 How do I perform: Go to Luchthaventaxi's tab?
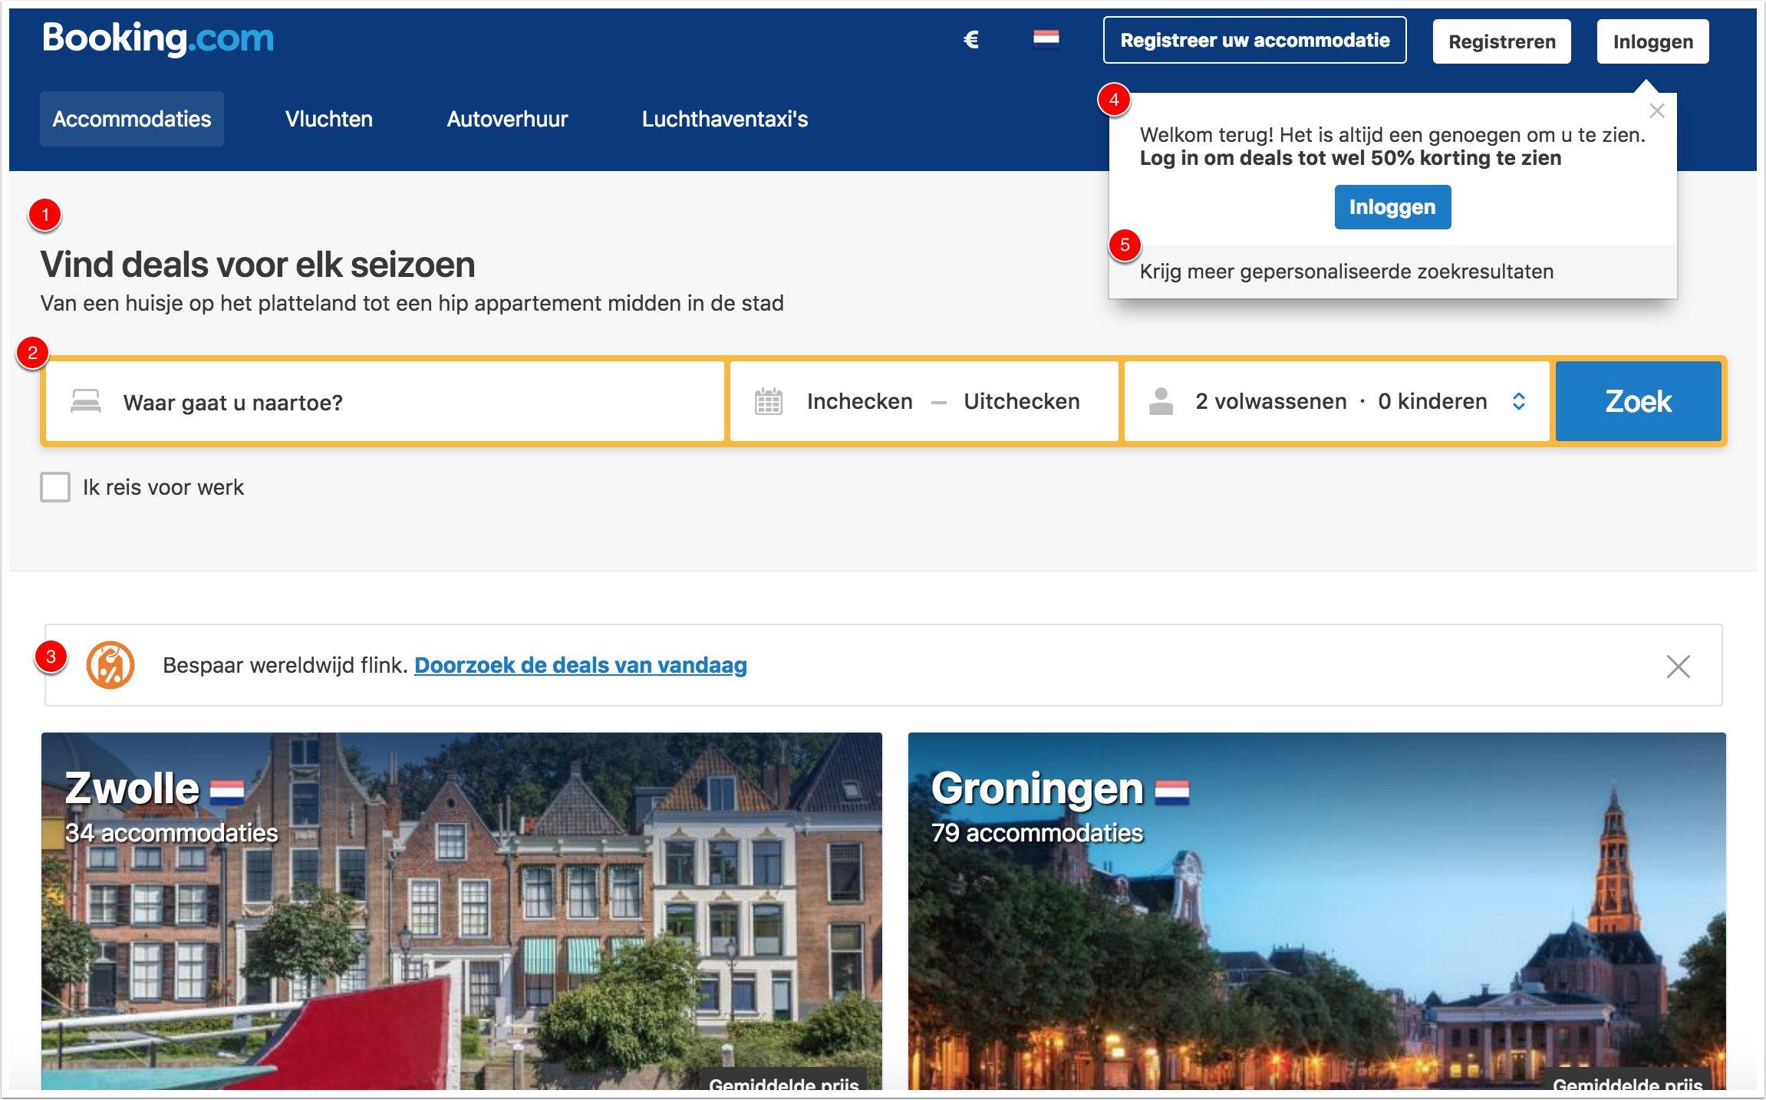point(725,119)
